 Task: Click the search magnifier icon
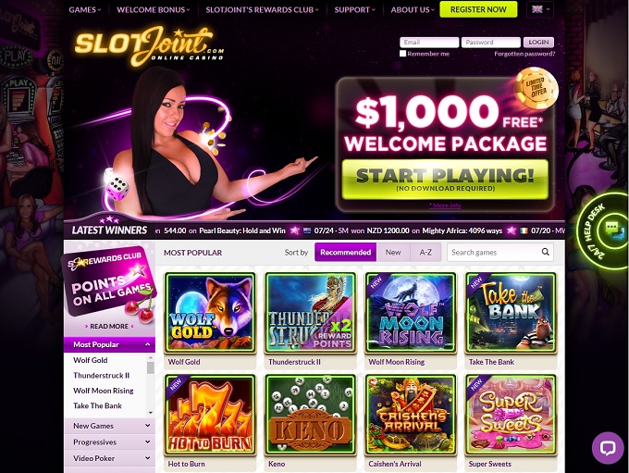(545, 252)
